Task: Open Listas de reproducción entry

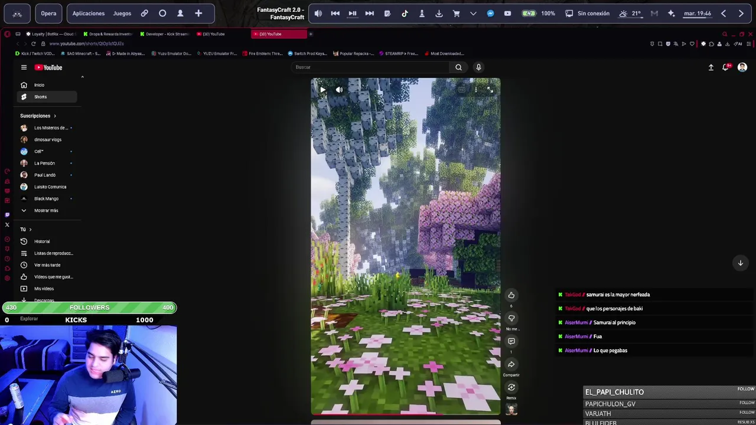Action: tap(47, 253)
